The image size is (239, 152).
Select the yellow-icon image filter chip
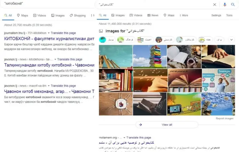[x=205, y=40]
